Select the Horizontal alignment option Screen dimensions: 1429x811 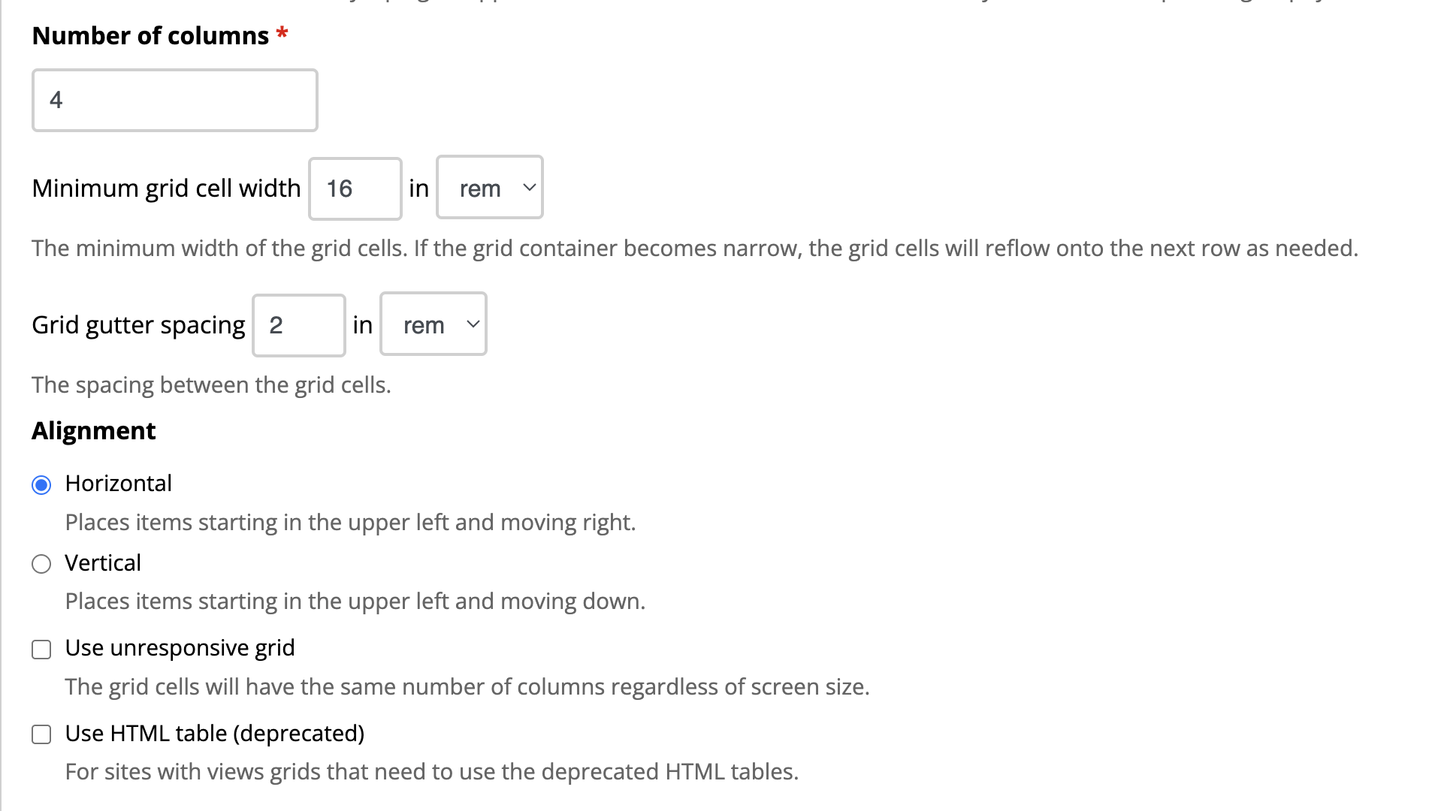pyautogui.click(x=41, y=484)
